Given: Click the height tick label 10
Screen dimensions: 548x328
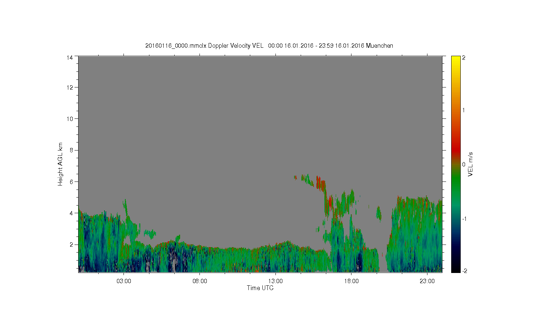Looking at the screenshot, I should coord(70,118).
